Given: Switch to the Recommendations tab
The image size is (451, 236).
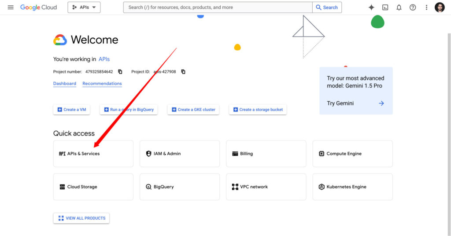Looking at the screenshot, I should pyautogui.click(x=102, y=84).
